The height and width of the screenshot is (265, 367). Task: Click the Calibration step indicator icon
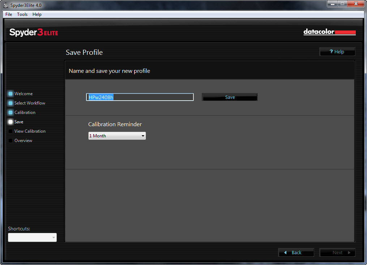10,112
